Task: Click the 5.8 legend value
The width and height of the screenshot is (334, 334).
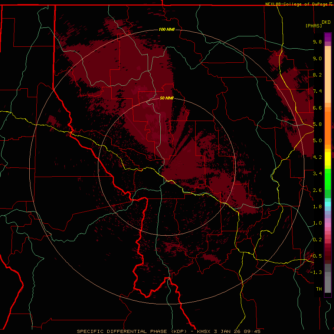Action: tap(317, 124)
